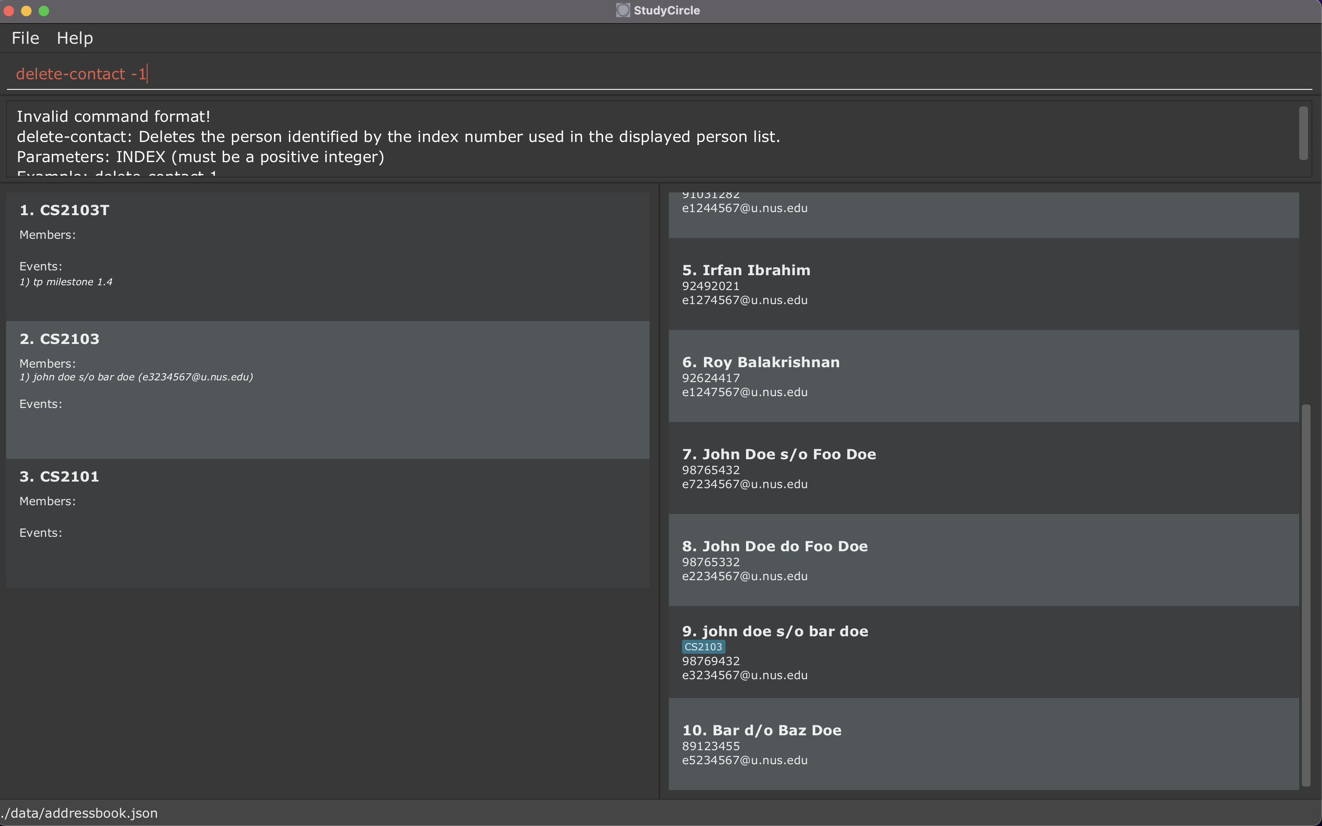Viewport: 1322px width, 826px height.
Task: Click the red close window button
Action: click(x=9, y=11)
